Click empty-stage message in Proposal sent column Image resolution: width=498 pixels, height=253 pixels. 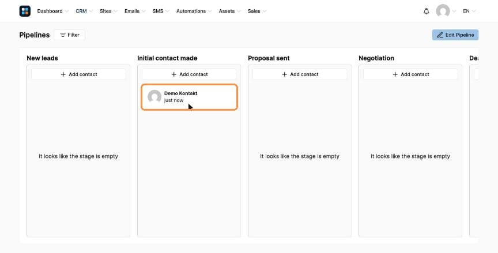point(300,156)
